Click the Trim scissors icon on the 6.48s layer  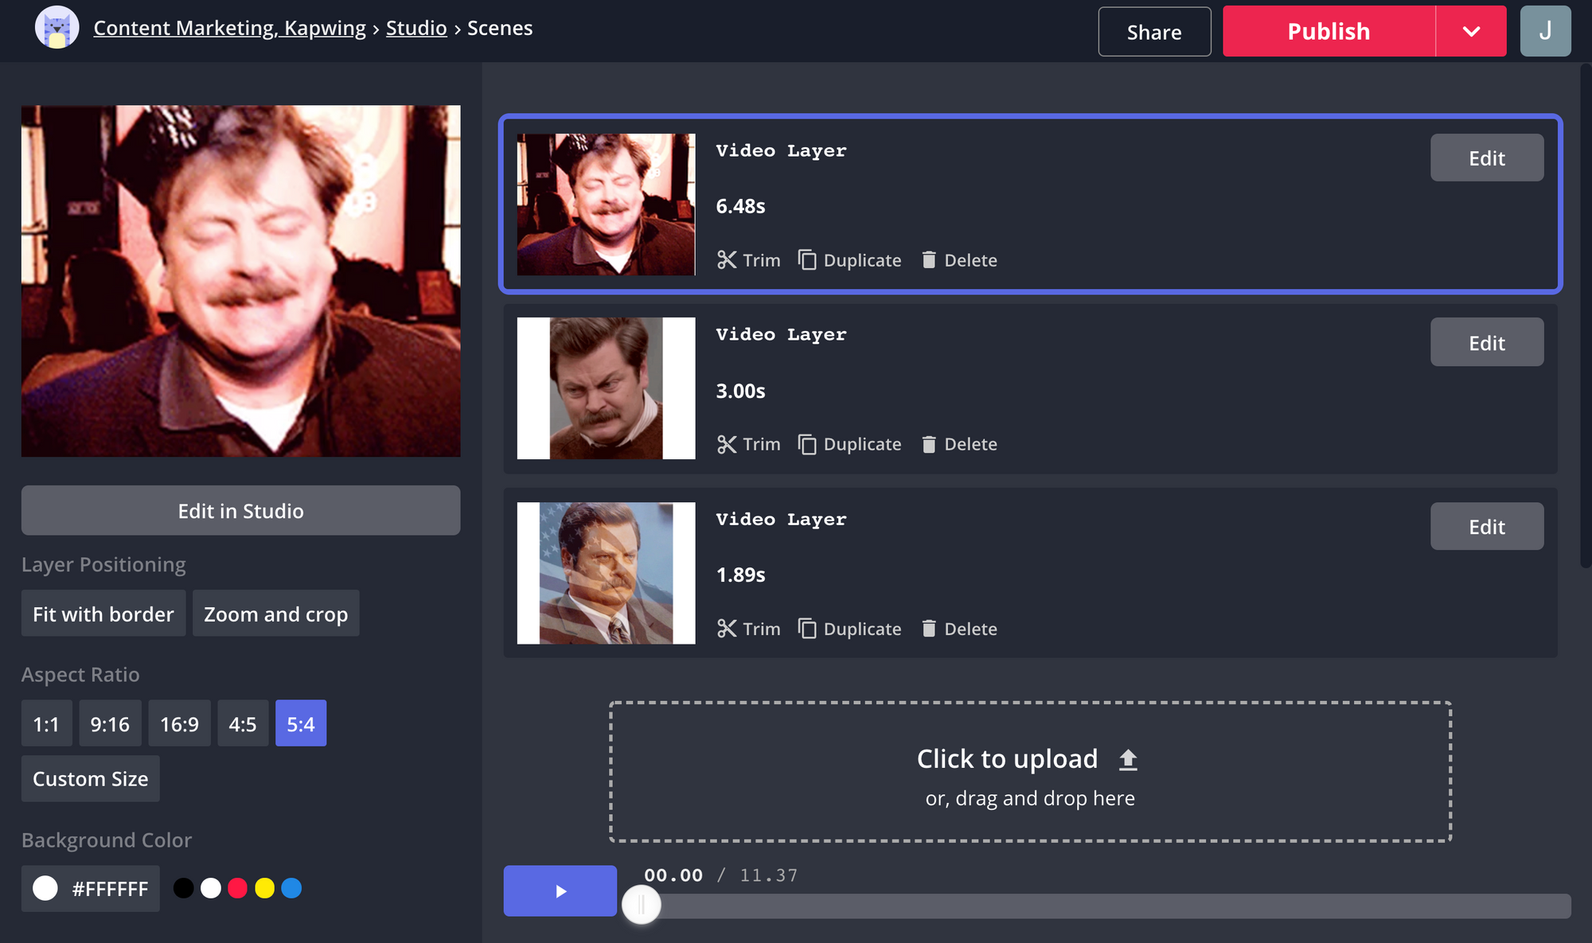pyautogui.click(x=726, y=260)
